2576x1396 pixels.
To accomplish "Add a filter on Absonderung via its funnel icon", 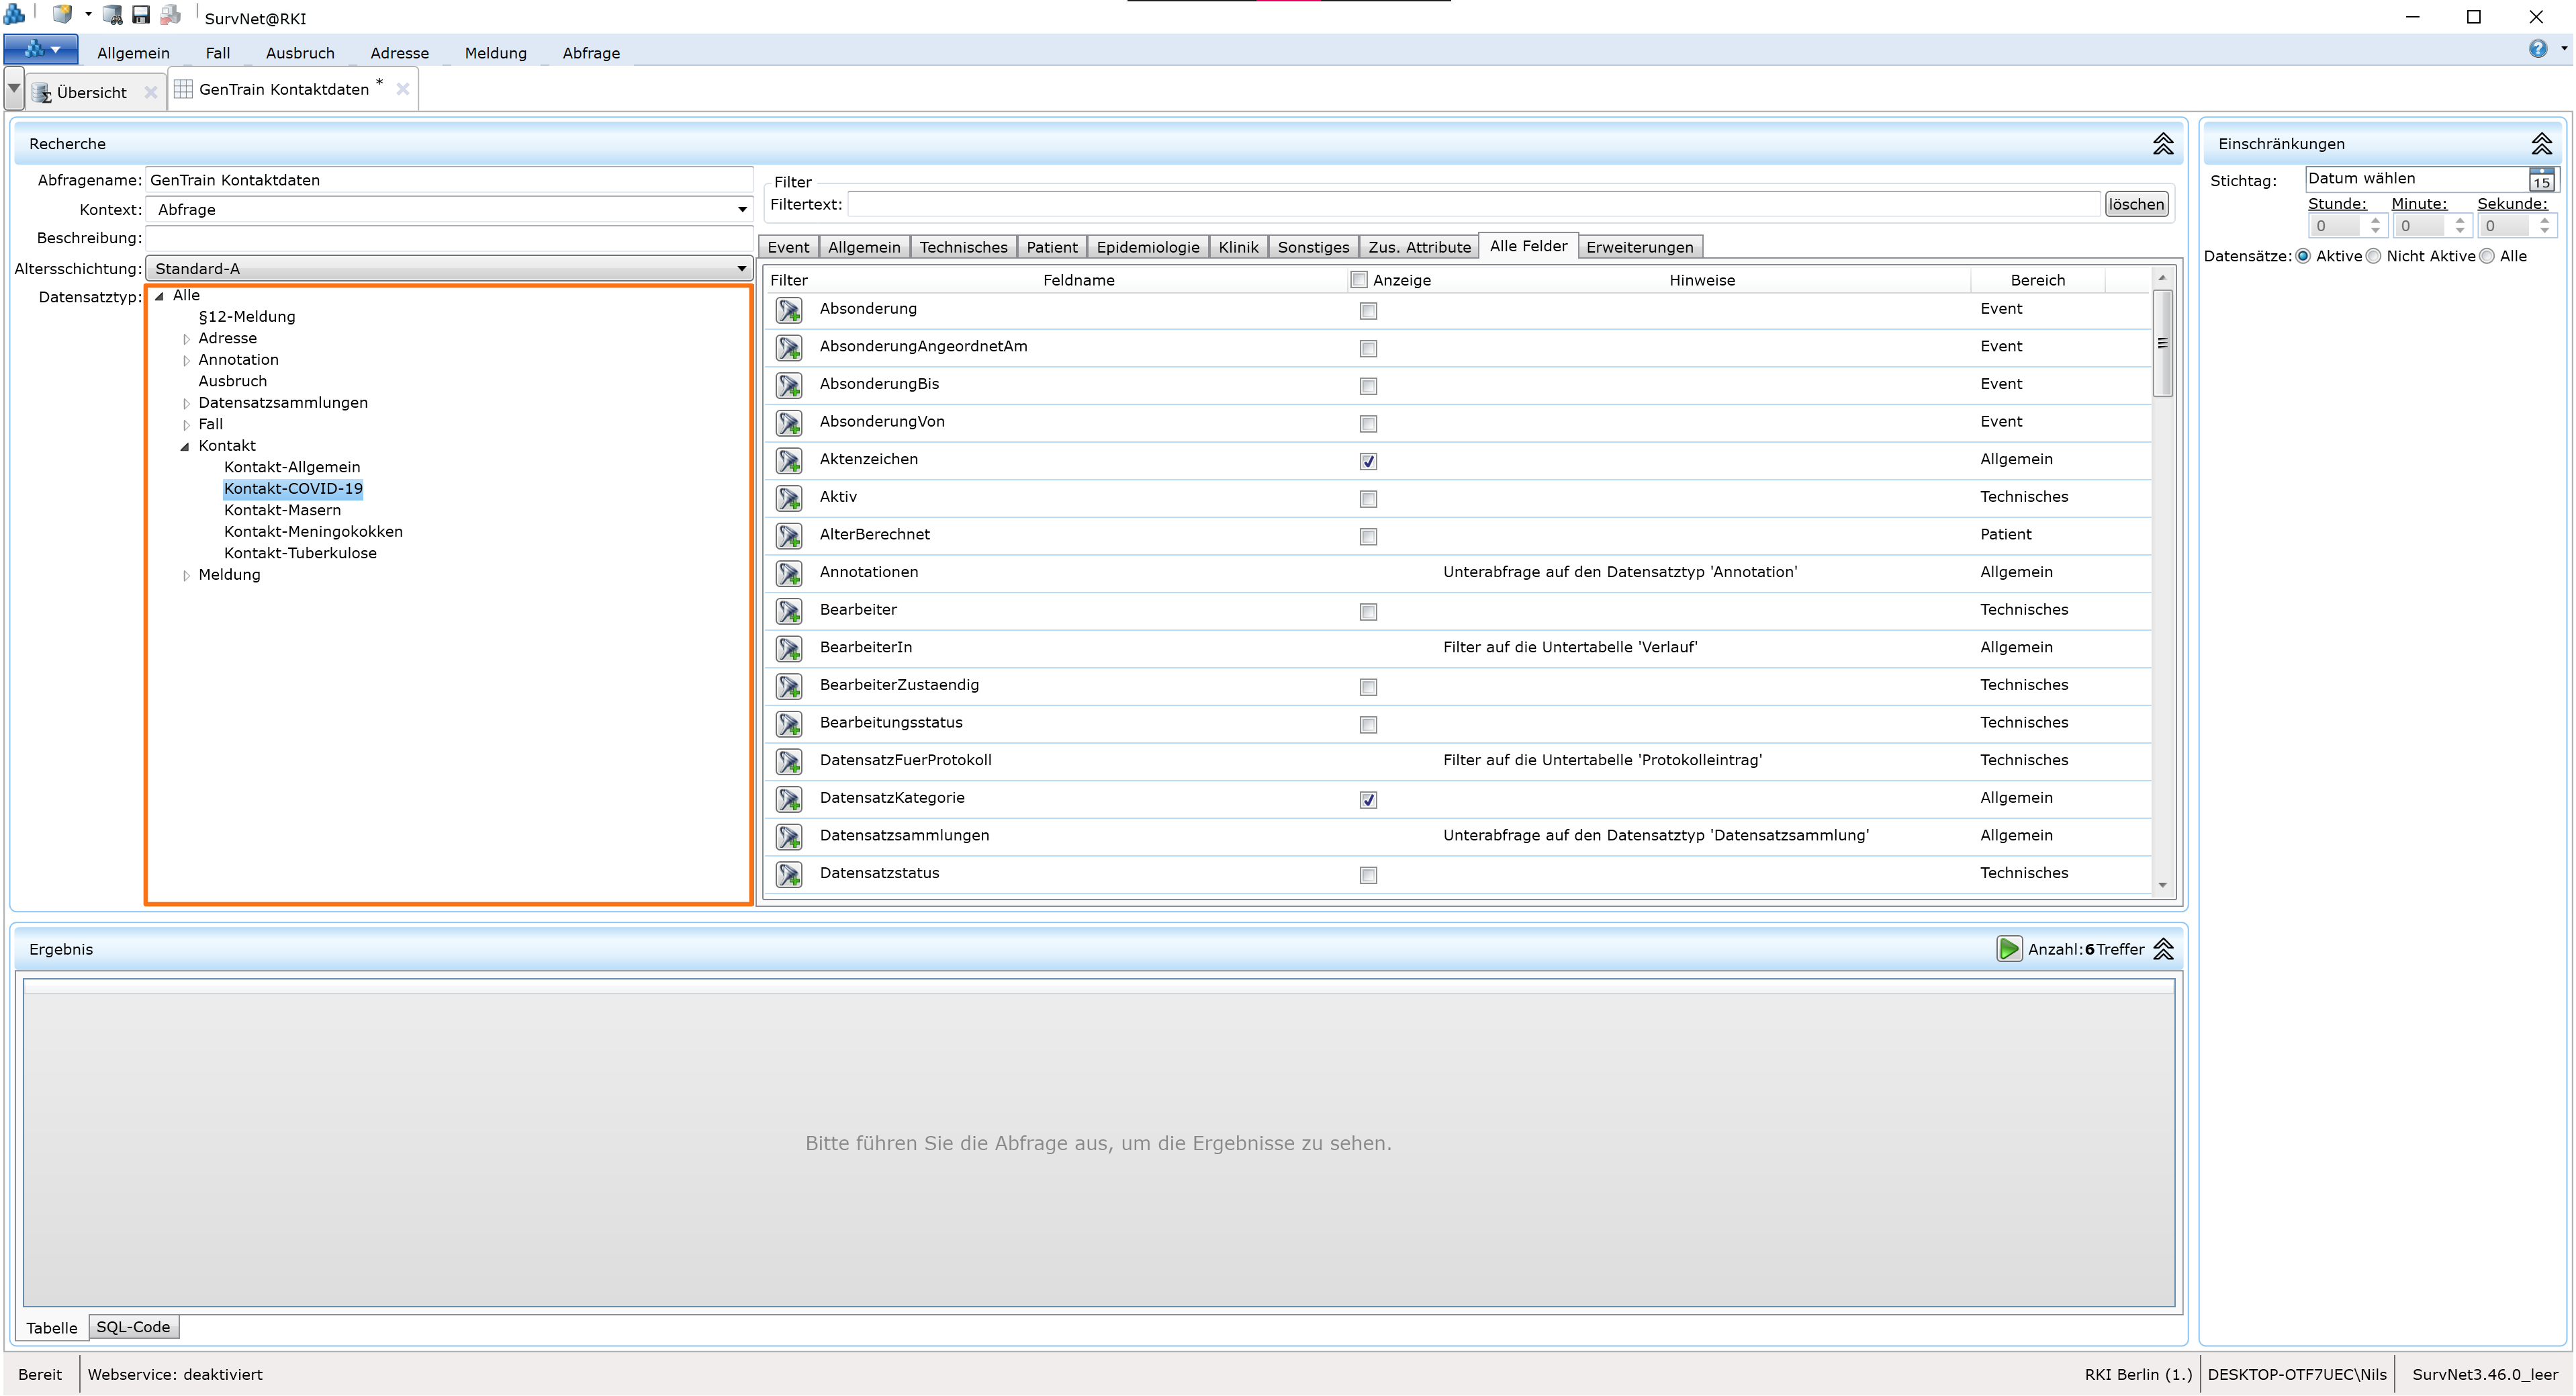I will pos(789,310).
